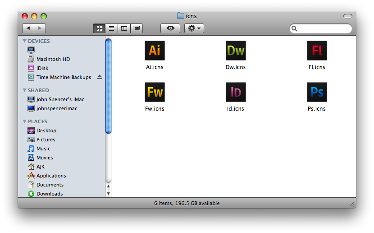Close the icns Finder window
Viewport: 374px width, 233px height.
pos(25,16)
